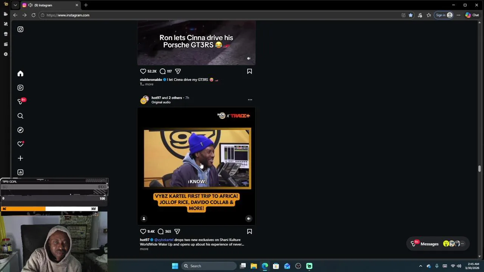The height and width of the screenshot is (272, 484).
Task: Toggle sound on the Porsche GT3RS video
Action: pyautogui.click(x=248, y=59)
